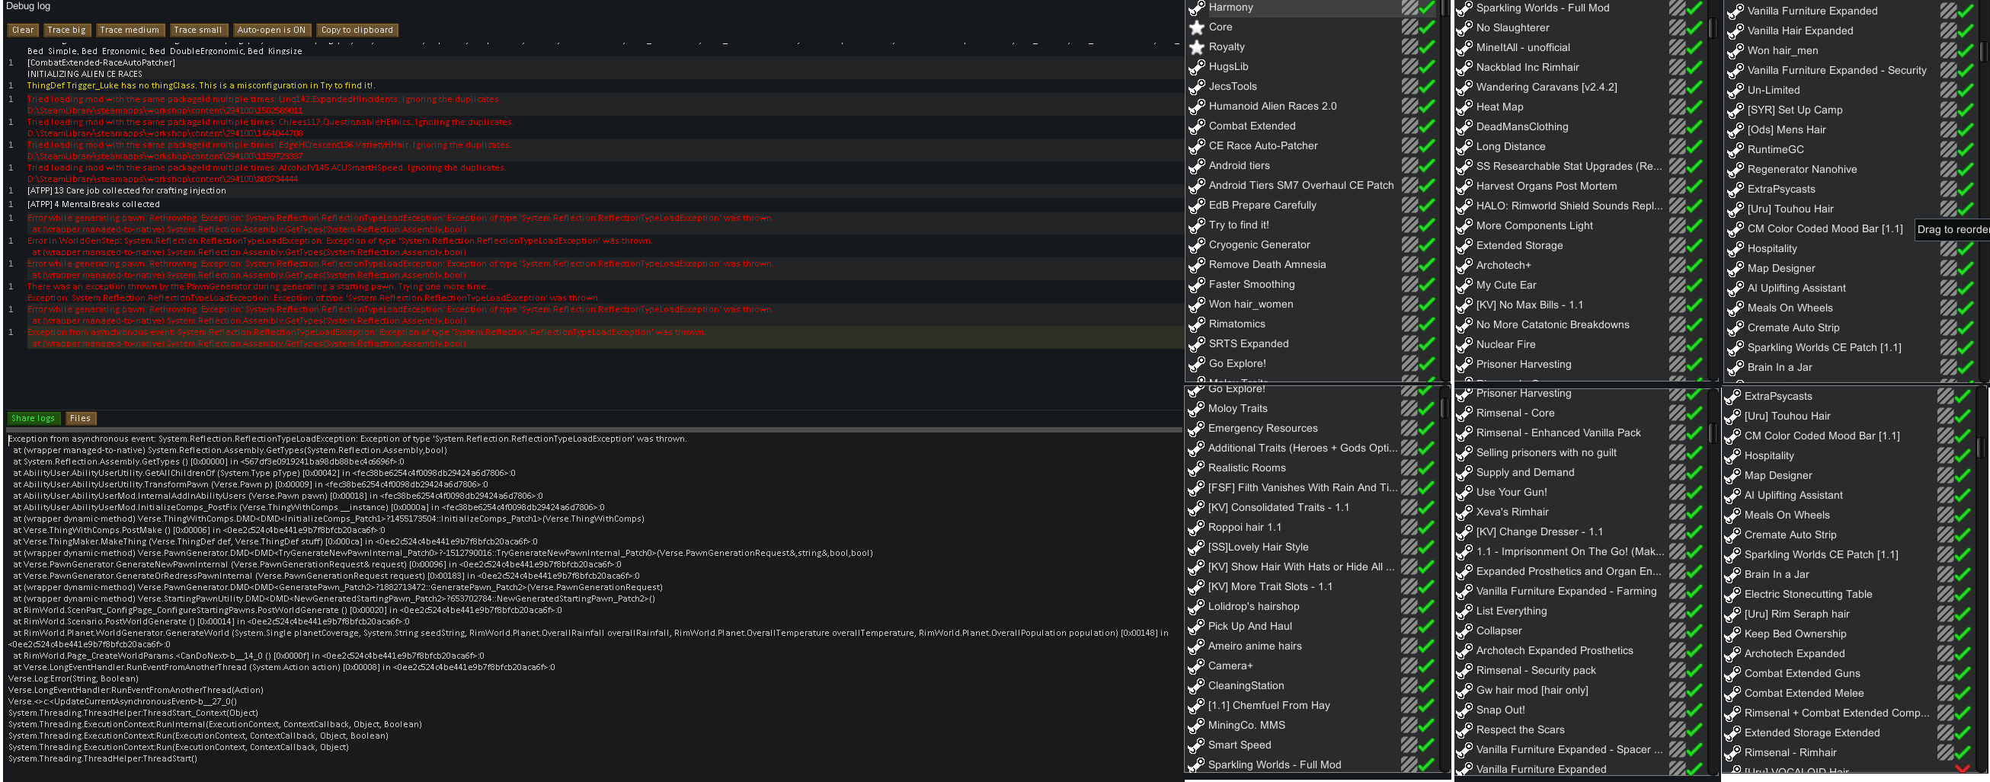1990x782 pixels.
Task: Click the Steam icon beside Molory Traits
Action: (x=1196, y=409)
